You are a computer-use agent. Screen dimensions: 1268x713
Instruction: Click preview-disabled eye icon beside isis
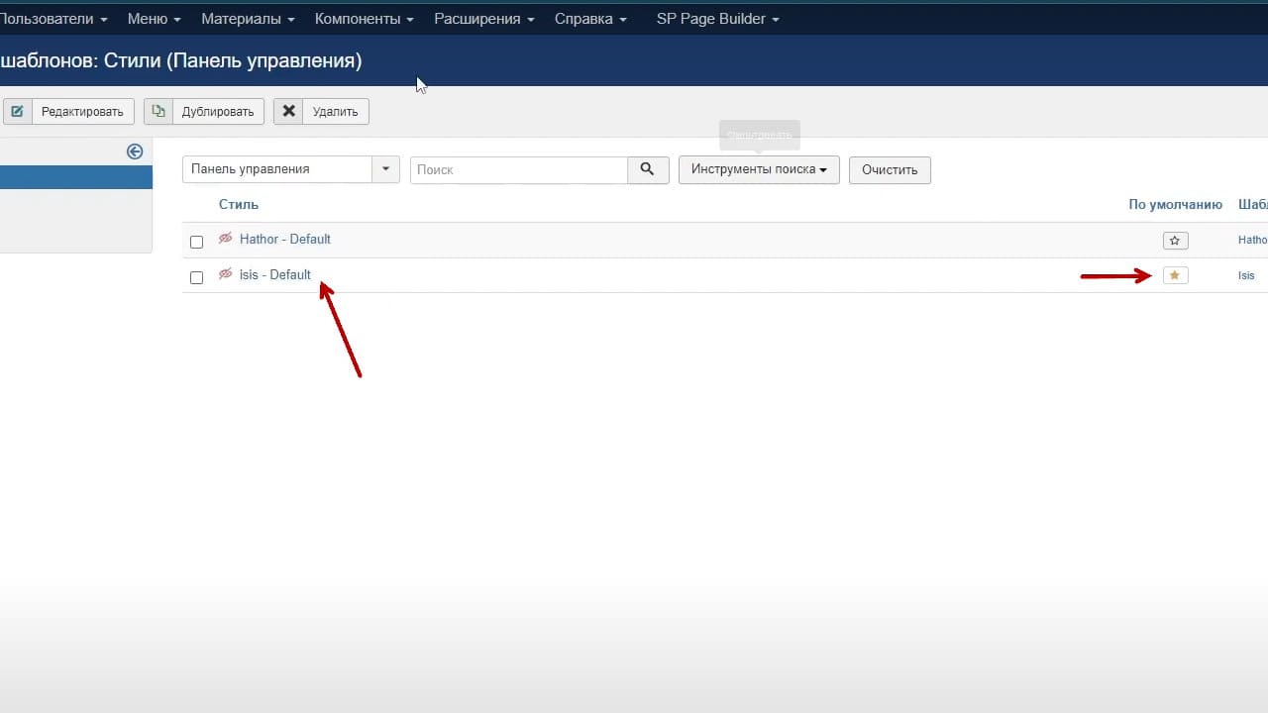tap(226, 274)
